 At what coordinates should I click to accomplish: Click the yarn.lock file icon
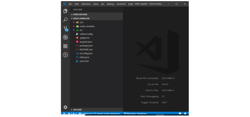77,61
